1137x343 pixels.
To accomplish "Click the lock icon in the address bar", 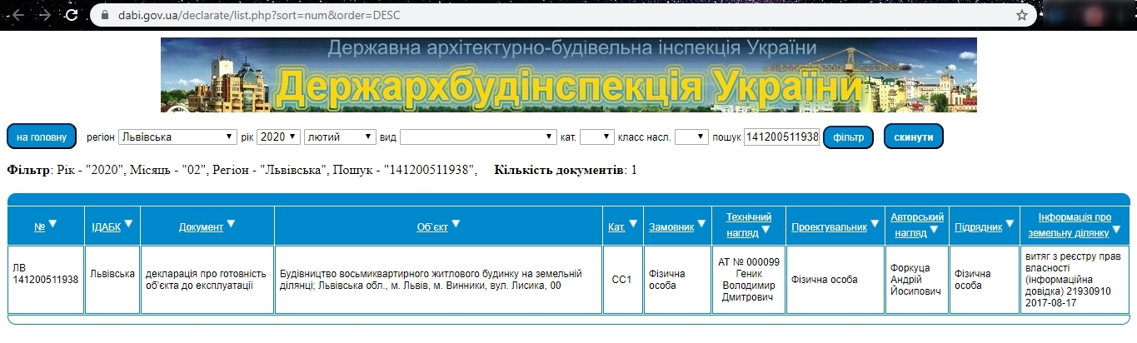I will pos(104,15).
